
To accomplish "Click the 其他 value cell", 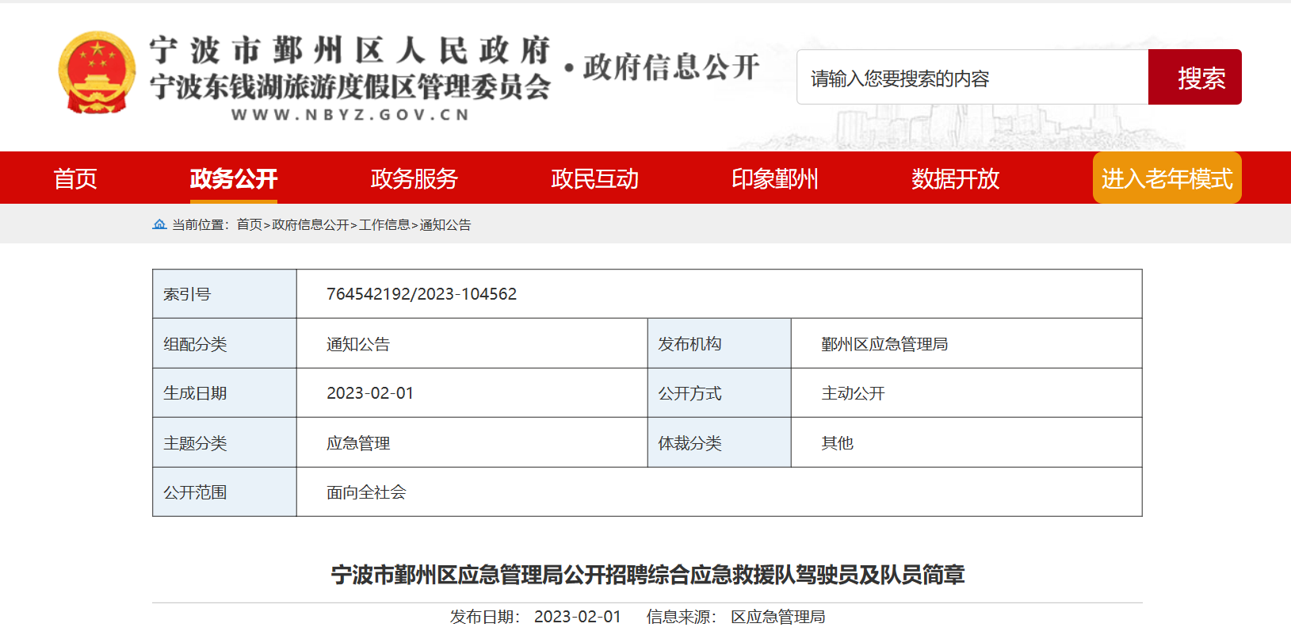I will point(967,442).
